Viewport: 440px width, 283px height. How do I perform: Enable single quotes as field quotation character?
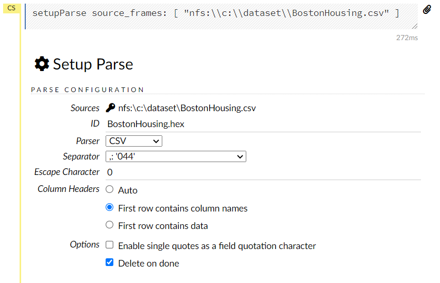point(109,245)
